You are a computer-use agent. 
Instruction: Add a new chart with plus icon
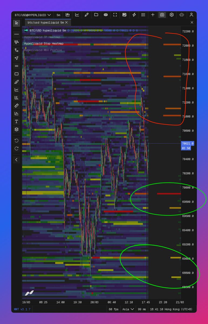click(x=153, y=15)
